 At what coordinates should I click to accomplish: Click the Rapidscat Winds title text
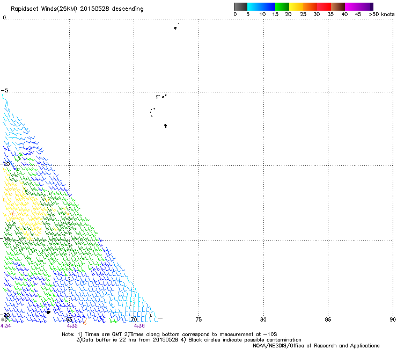coord(77,9)
